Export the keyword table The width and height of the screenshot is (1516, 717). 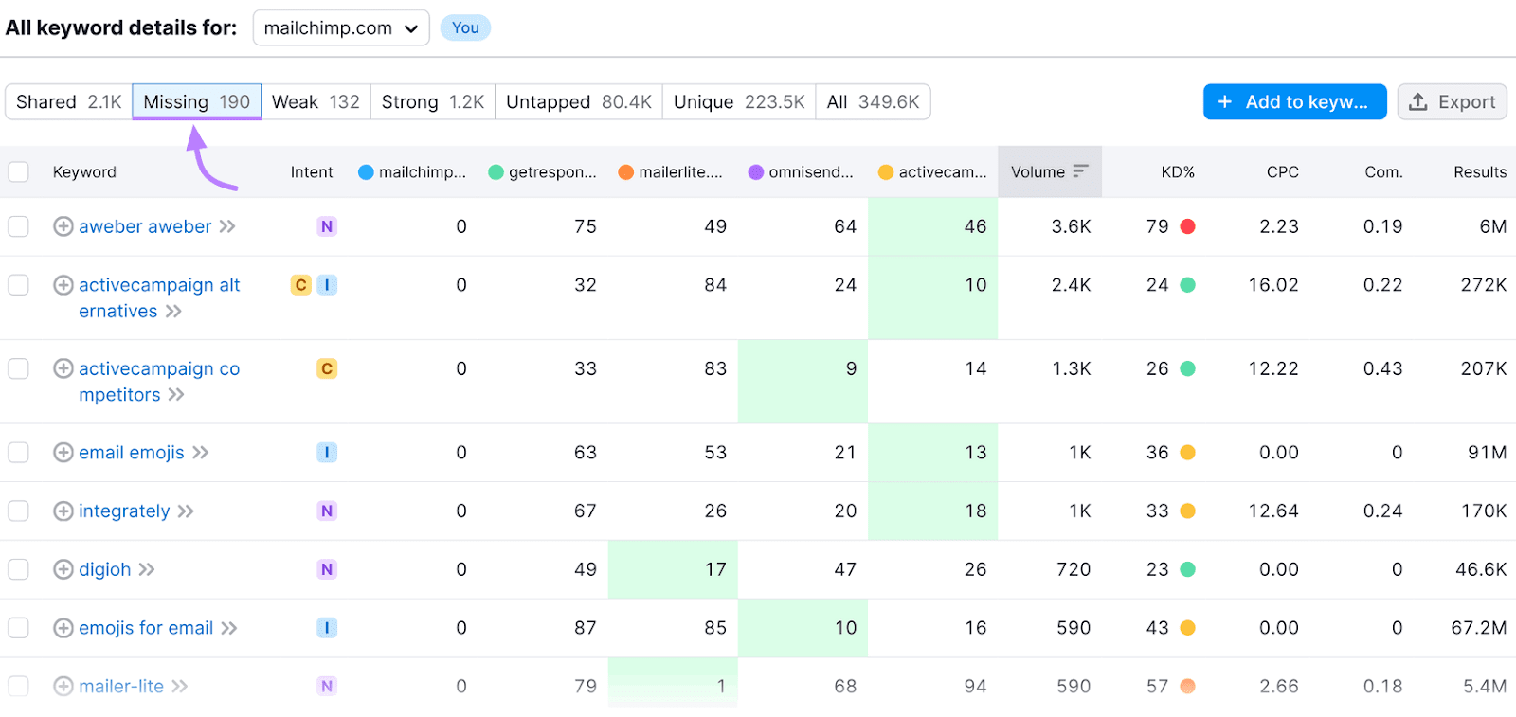tap(1452, 102)
